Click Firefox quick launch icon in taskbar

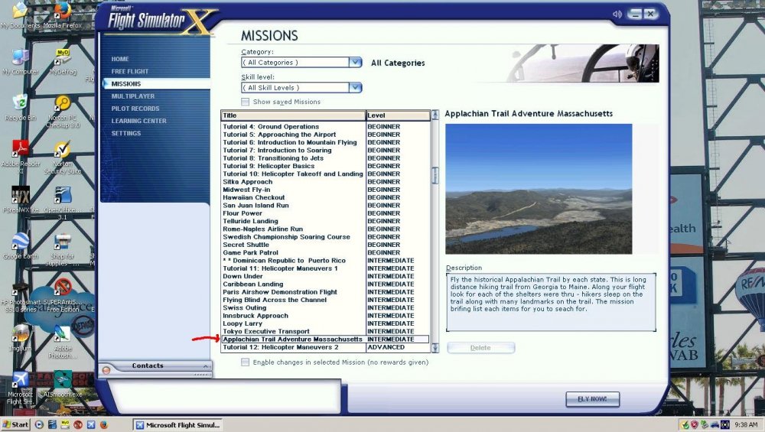pyautogui.click(x=103, y=424)
